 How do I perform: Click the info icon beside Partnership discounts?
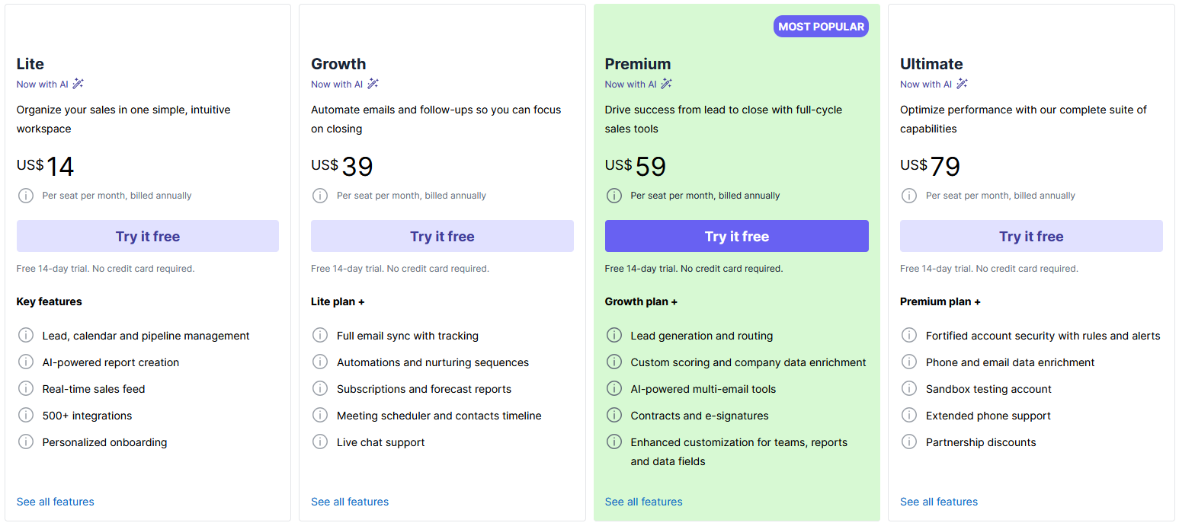(909, 442)
